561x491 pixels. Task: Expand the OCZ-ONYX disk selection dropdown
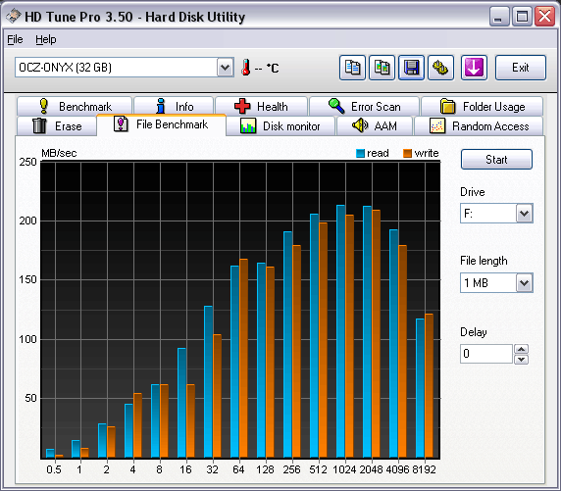click(225, 68)
